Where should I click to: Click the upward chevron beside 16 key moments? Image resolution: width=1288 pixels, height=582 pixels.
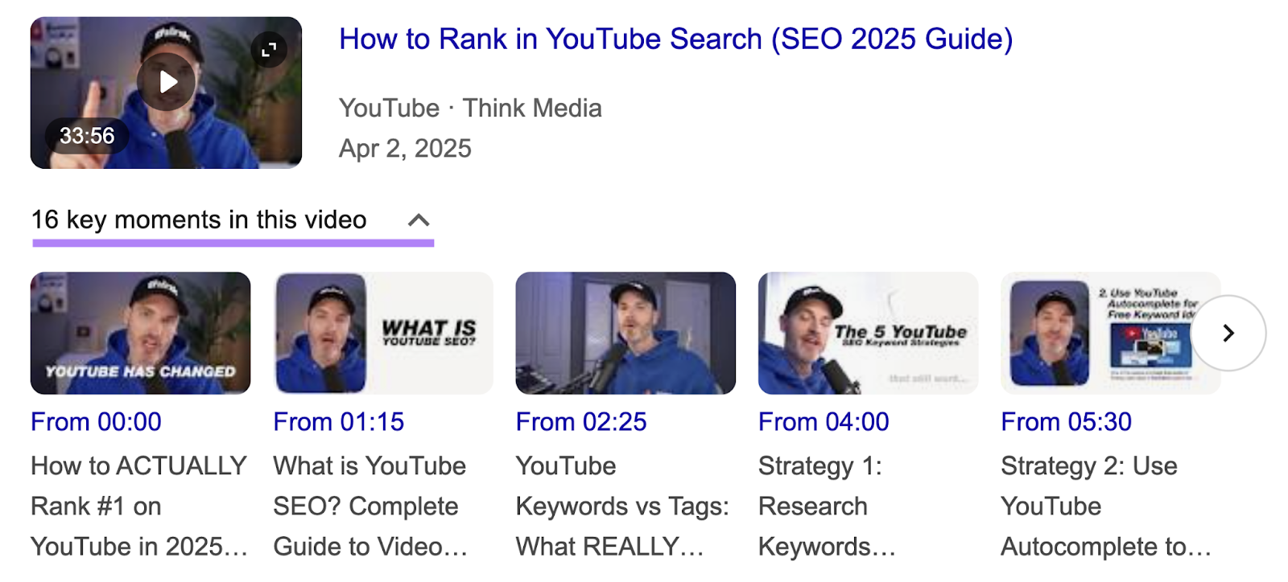coord(418,219)
